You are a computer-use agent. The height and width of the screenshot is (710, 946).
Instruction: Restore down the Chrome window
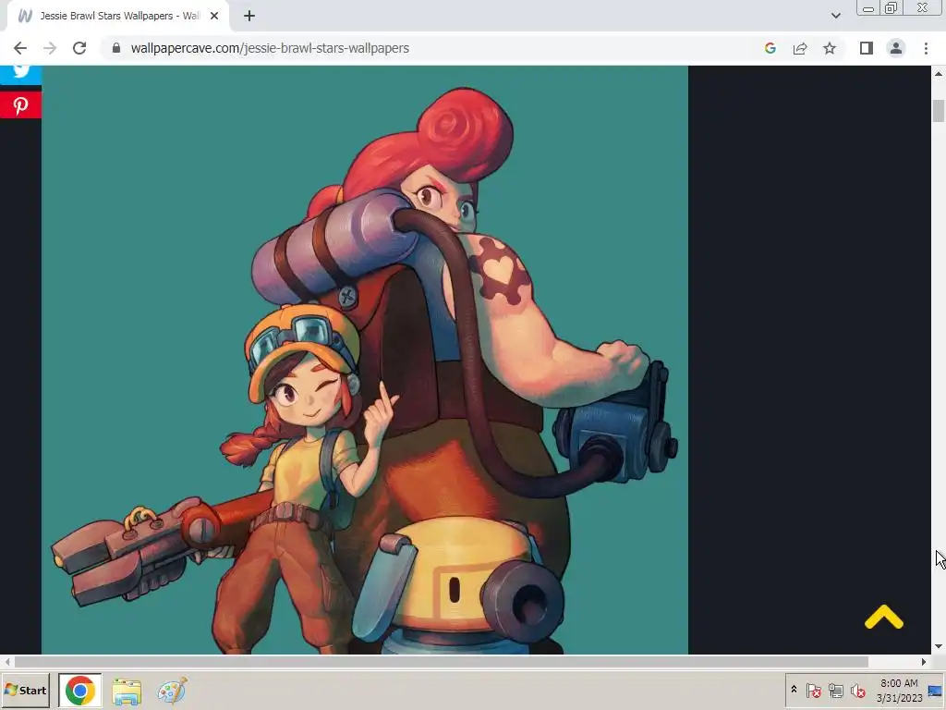click(x=891, y=8)
